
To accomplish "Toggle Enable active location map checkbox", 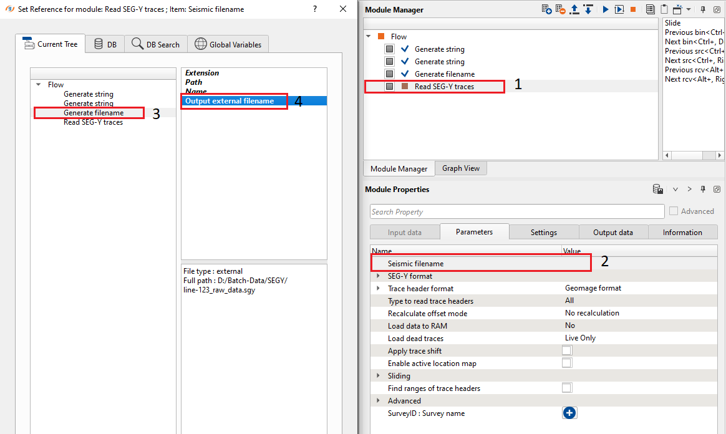I will pyautogui.click(x=567, y=363).
